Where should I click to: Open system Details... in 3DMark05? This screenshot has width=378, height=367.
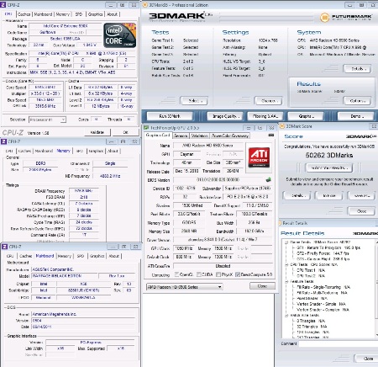357,69
